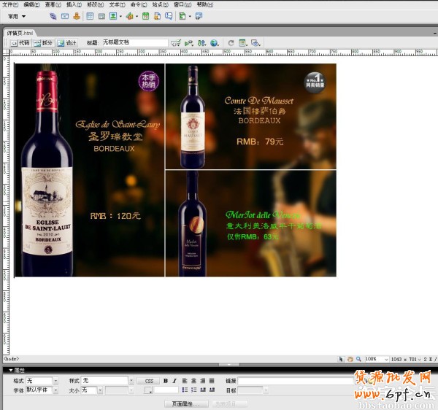Screen dimensions: 438x410
Task: Click the Check Browser Compatibility icon
Action: [189, 43]
